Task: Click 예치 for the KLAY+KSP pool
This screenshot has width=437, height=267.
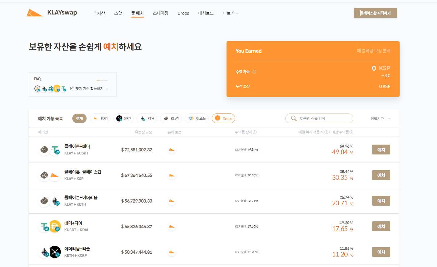Action: 381,175
